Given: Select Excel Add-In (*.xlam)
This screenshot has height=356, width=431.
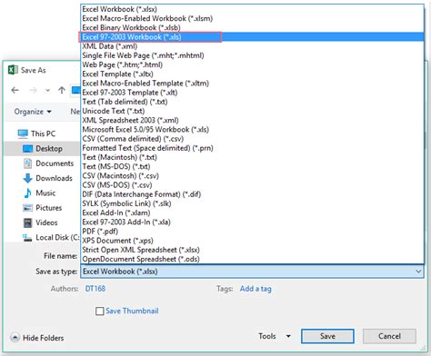Looking at the screenshot, I should click(252, 213).
